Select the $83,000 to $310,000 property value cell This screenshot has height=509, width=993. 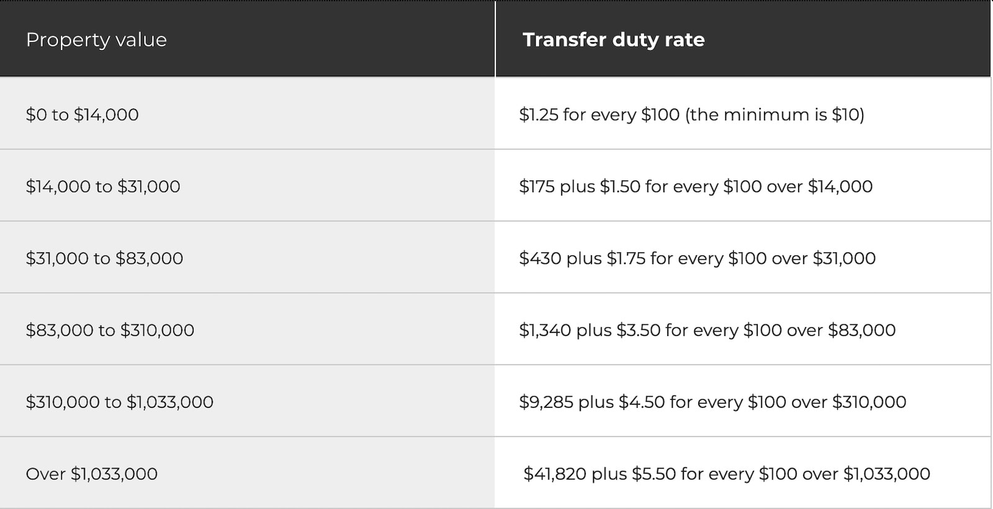tap(247, 329)
